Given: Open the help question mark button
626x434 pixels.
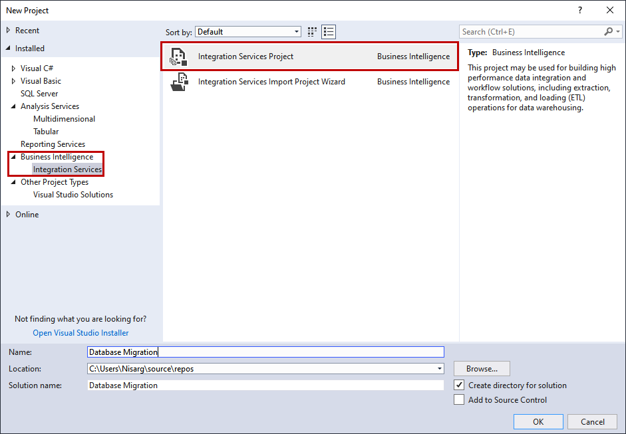Looking at the screenshot, I should [x=580, y=11].
